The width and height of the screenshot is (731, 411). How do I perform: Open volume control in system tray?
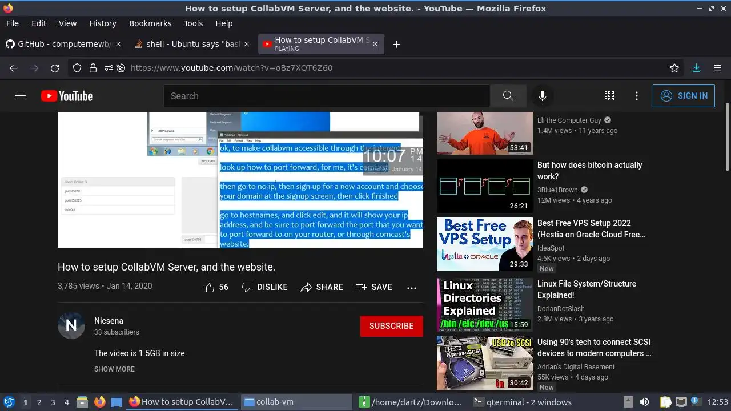(644, 402)
